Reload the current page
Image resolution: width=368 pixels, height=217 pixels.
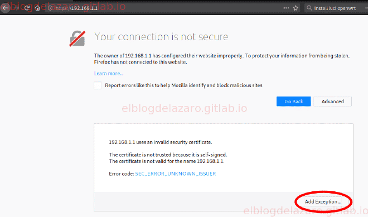[x=27, y=8]
